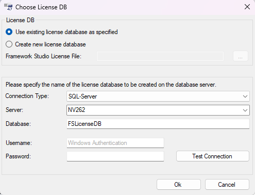Click the 'Password:' label

pyautogui.click(x=18, y=156)
